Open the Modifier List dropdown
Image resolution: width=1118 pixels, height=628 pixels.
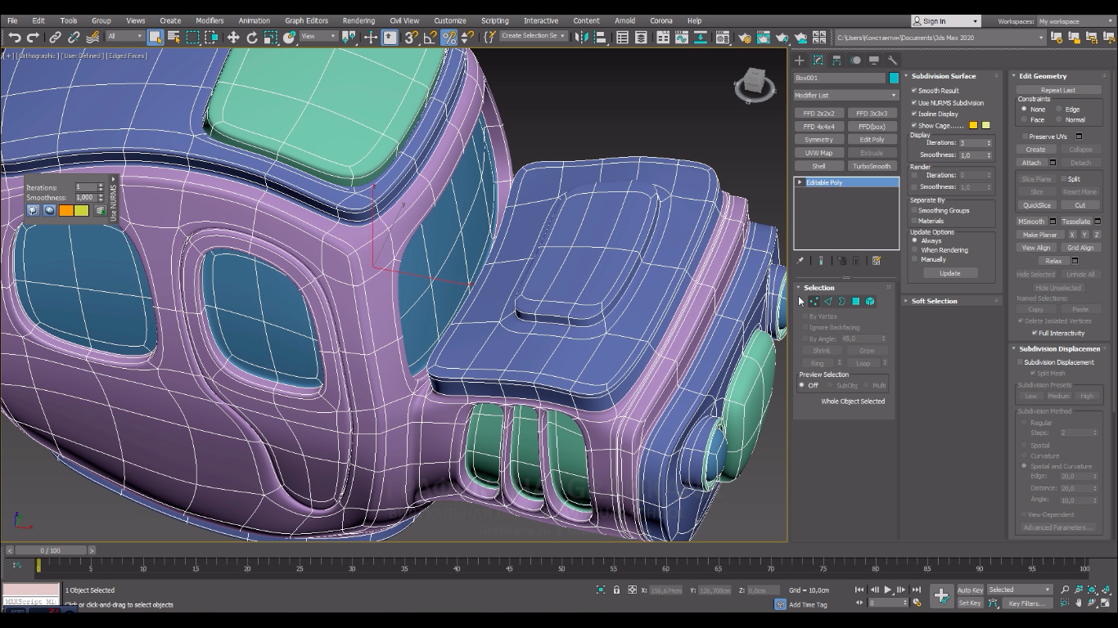(x=845, y=96)
